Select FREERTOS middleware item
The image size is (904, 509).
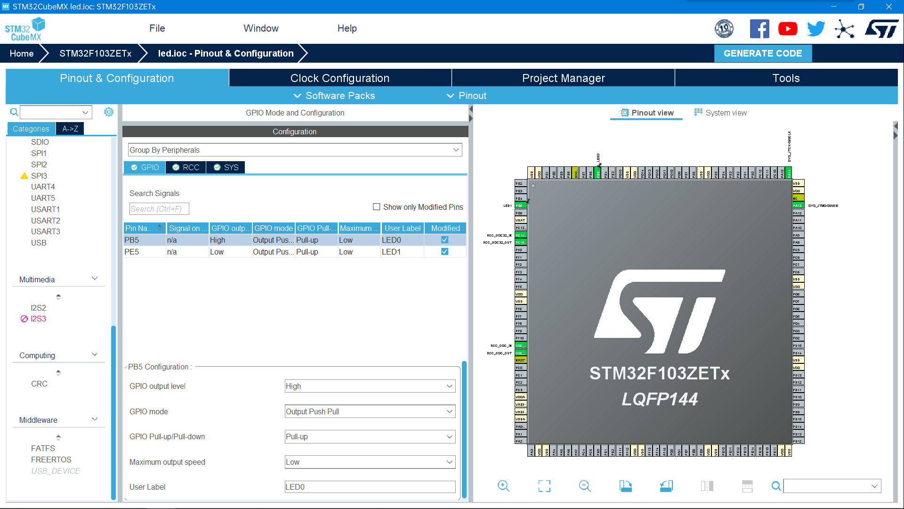click(51, 460)
